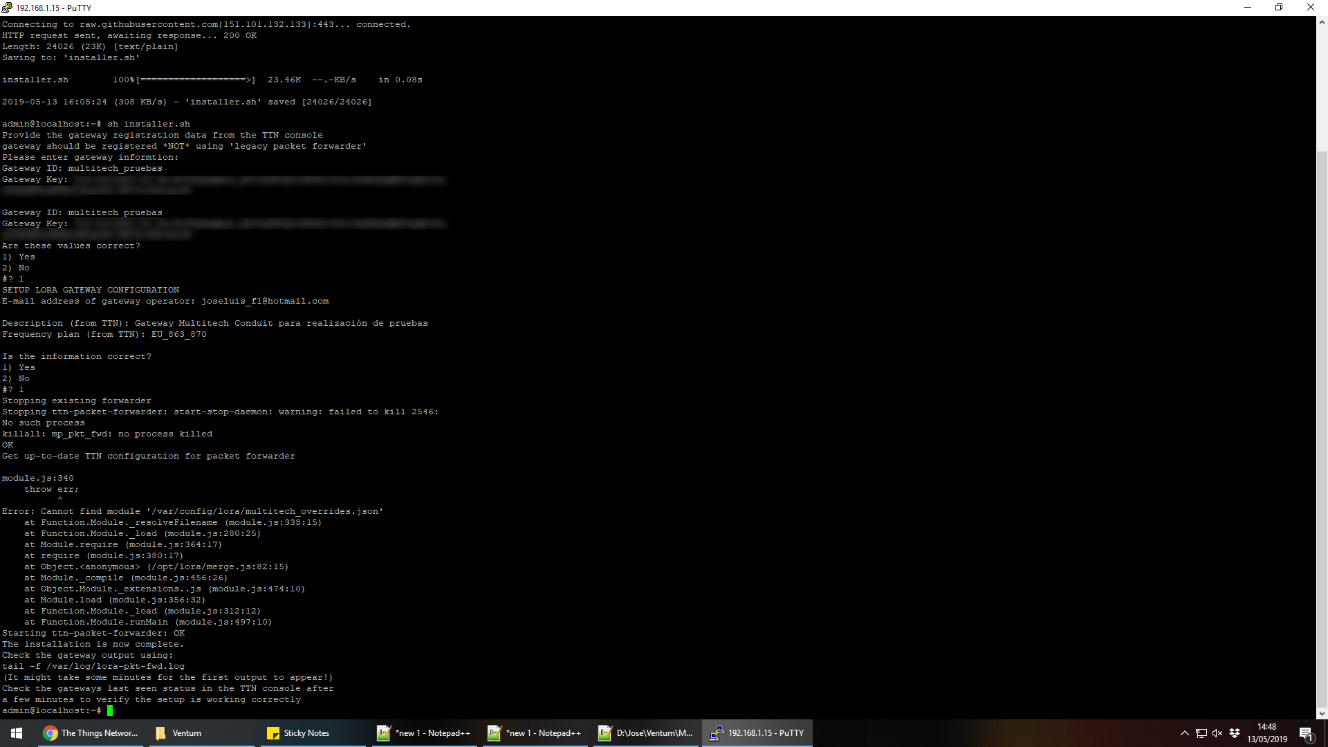Click "Description (from TTN): Gateway Multitech Conduit" line

coord(215,323)
